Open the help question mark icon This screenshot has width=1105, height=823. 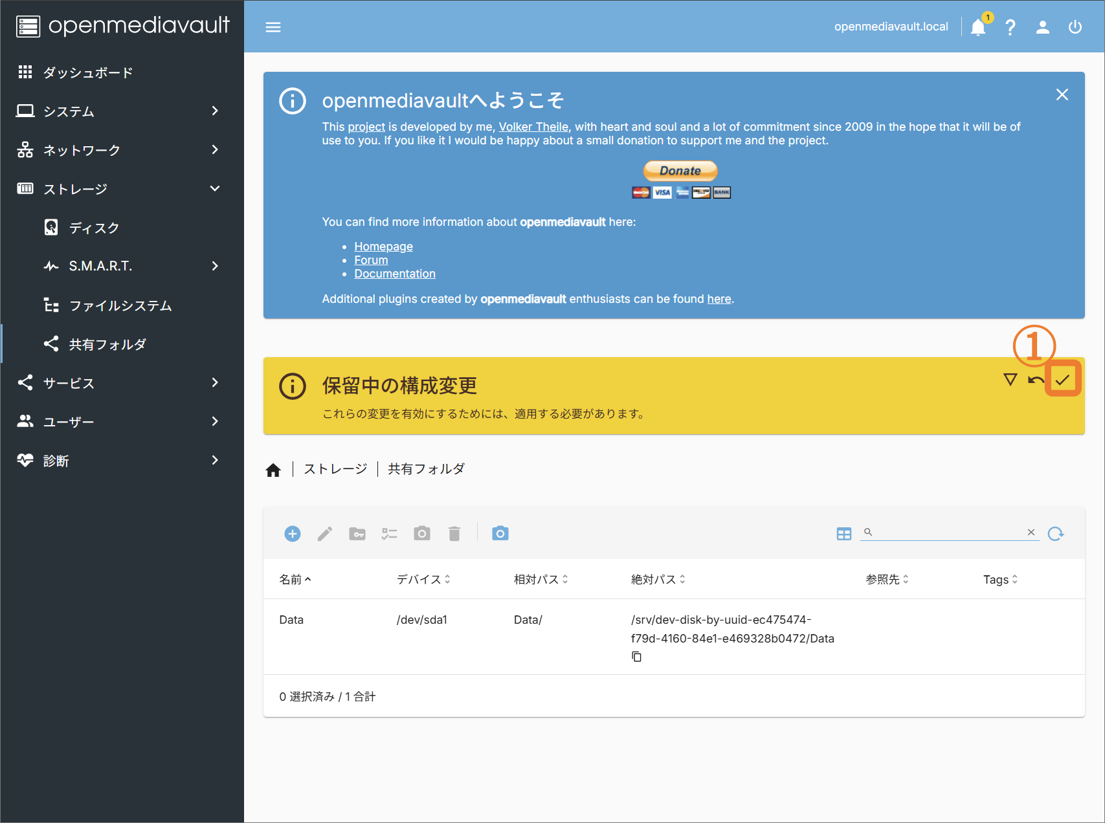coord(1010,27)
